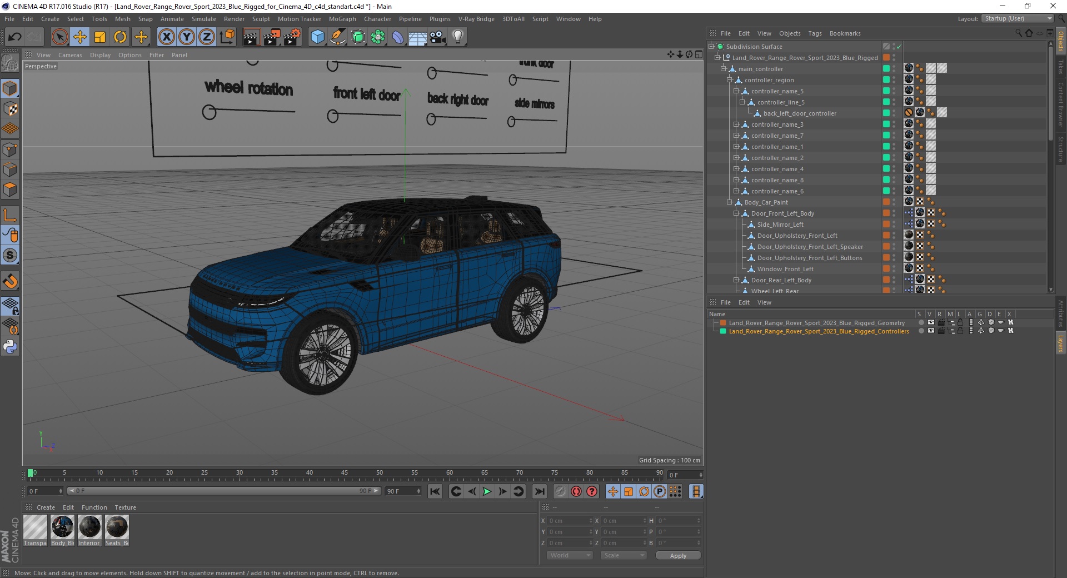Collapse Door_Front_Left_Body tree node
1067x578 pixels.
[736, 213]
